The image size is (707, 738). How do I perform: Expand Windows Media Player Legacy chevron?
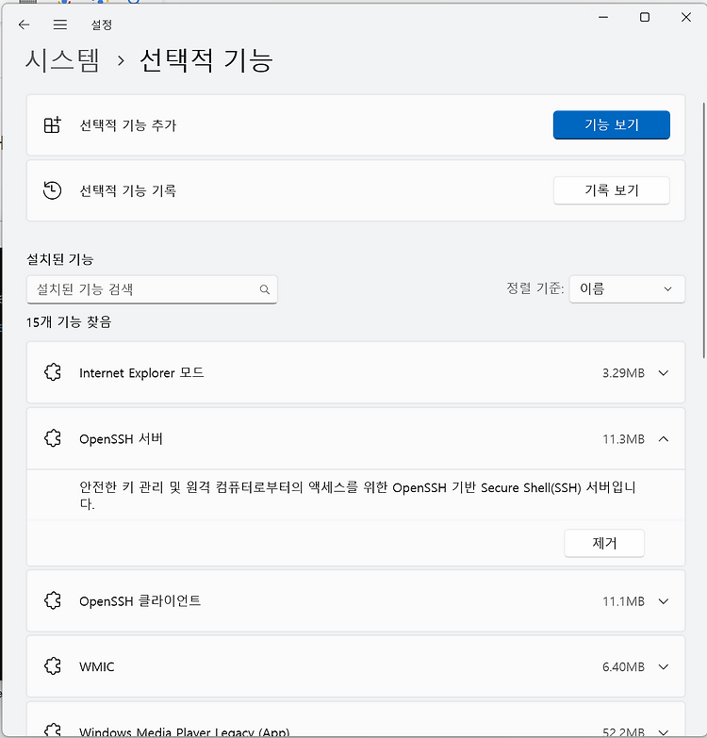pos(664,732)
